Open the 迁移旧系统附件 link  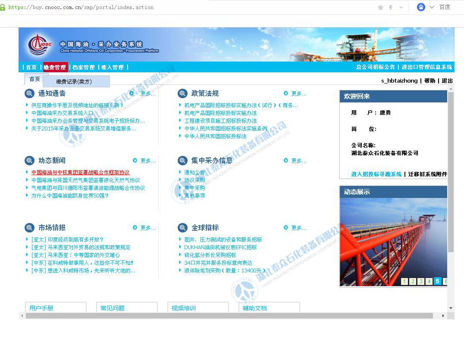pos(428,174)
